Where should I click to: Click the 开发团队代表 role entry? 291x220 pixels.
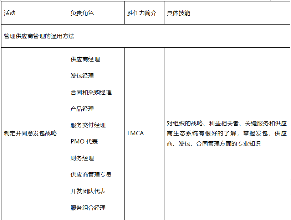[x=88, y=191]
